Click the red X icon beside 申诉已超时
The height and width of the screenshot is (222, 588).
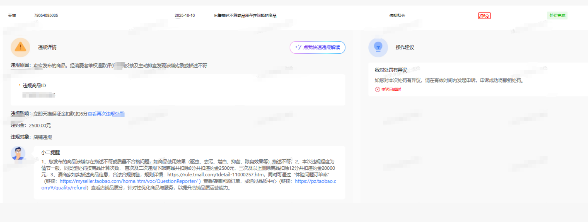[x=377, y=89]
